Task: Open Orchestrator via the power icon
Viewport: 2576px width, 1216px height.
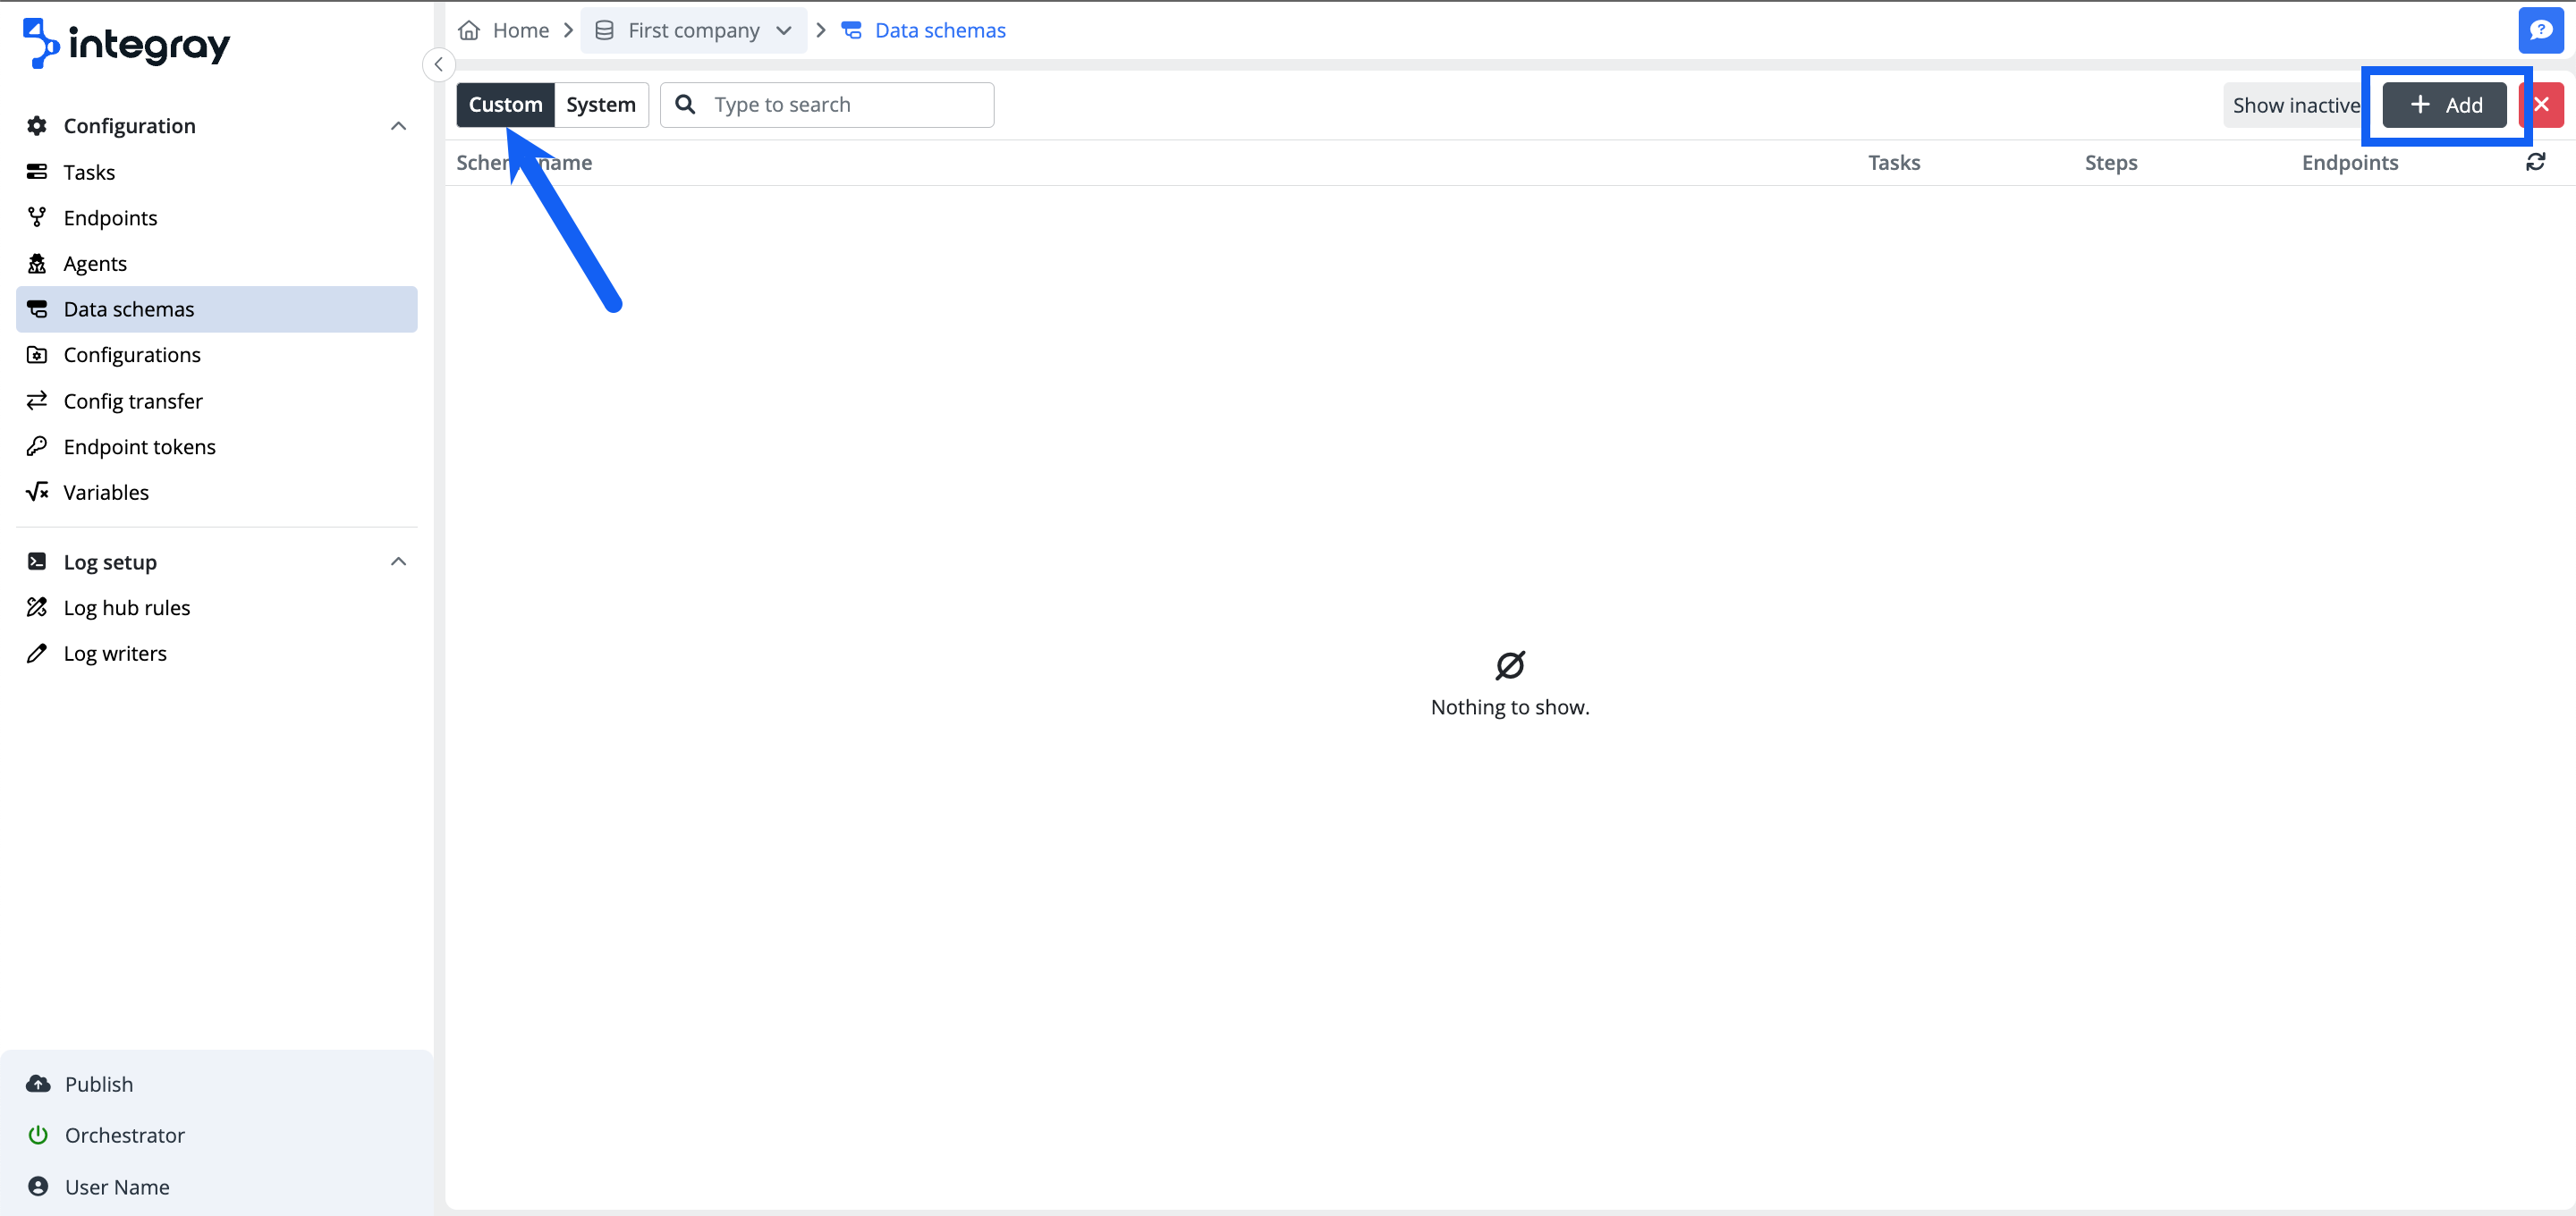Action: [37, 1135]
